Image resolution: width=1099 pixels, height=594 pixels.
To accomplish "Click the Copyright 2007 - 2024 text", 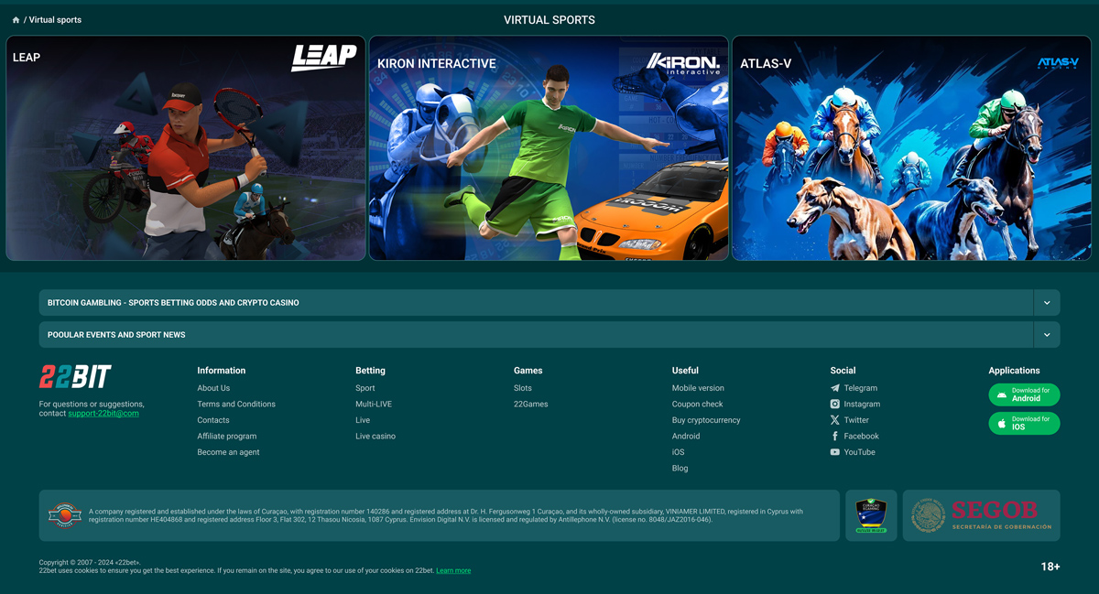I will 90,563.
